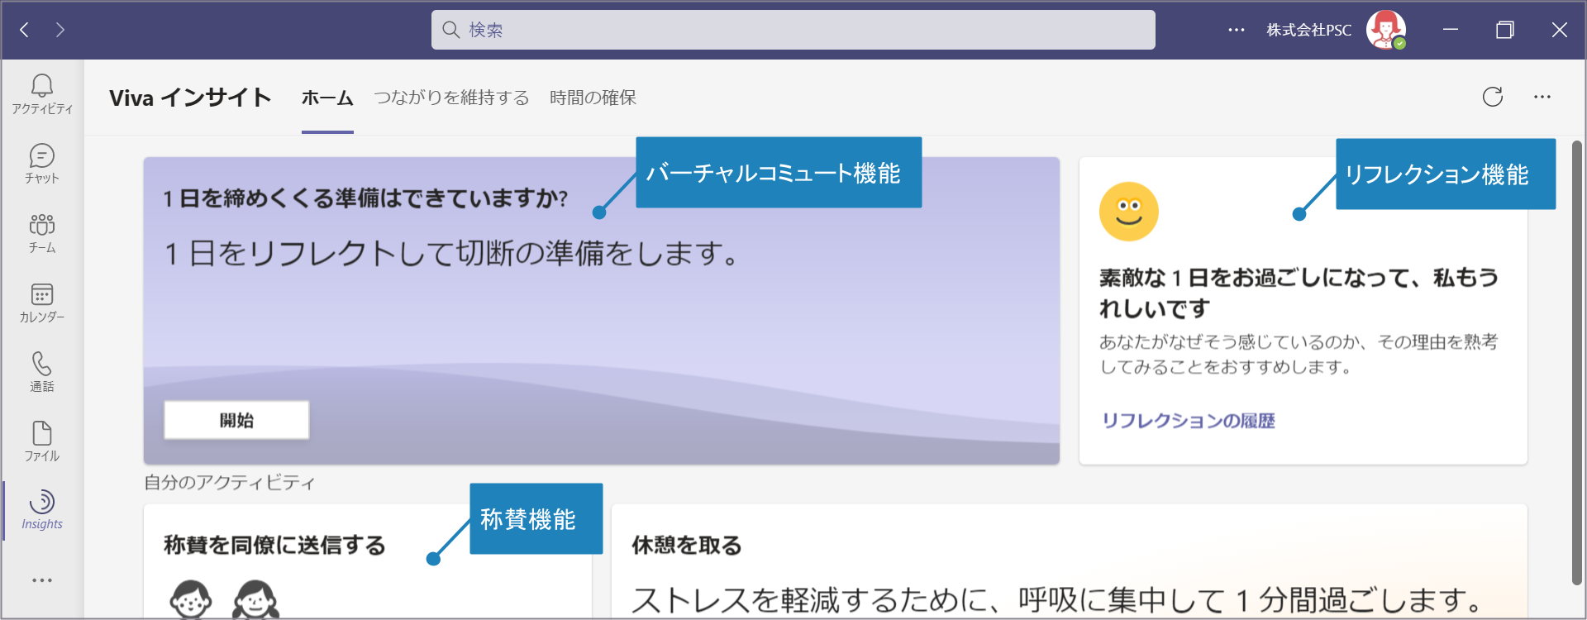Image resolution: width=1587 pixels, height=620 pixels.
Task: Click 1 日を締めくくる準備はできていますか? heading
Action: pos(365,198)
